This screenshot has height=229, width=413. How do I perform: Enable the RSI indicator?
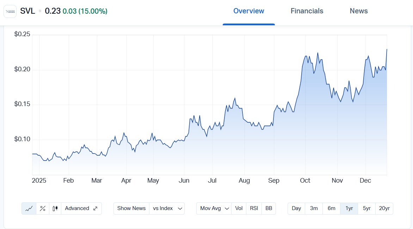point(254,208)
